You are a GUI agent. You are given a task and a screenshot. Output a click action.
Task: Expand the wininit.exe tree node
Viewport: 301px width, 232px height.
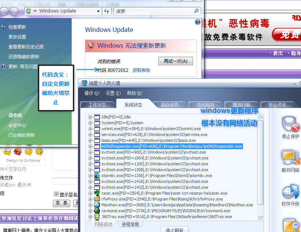(x=90, y=129)
